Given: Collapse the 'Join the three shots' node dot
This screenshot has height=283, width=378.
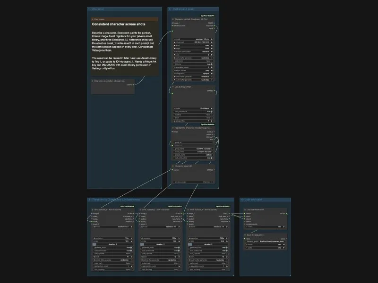Looking at the screenshot, I should (245, 210).
